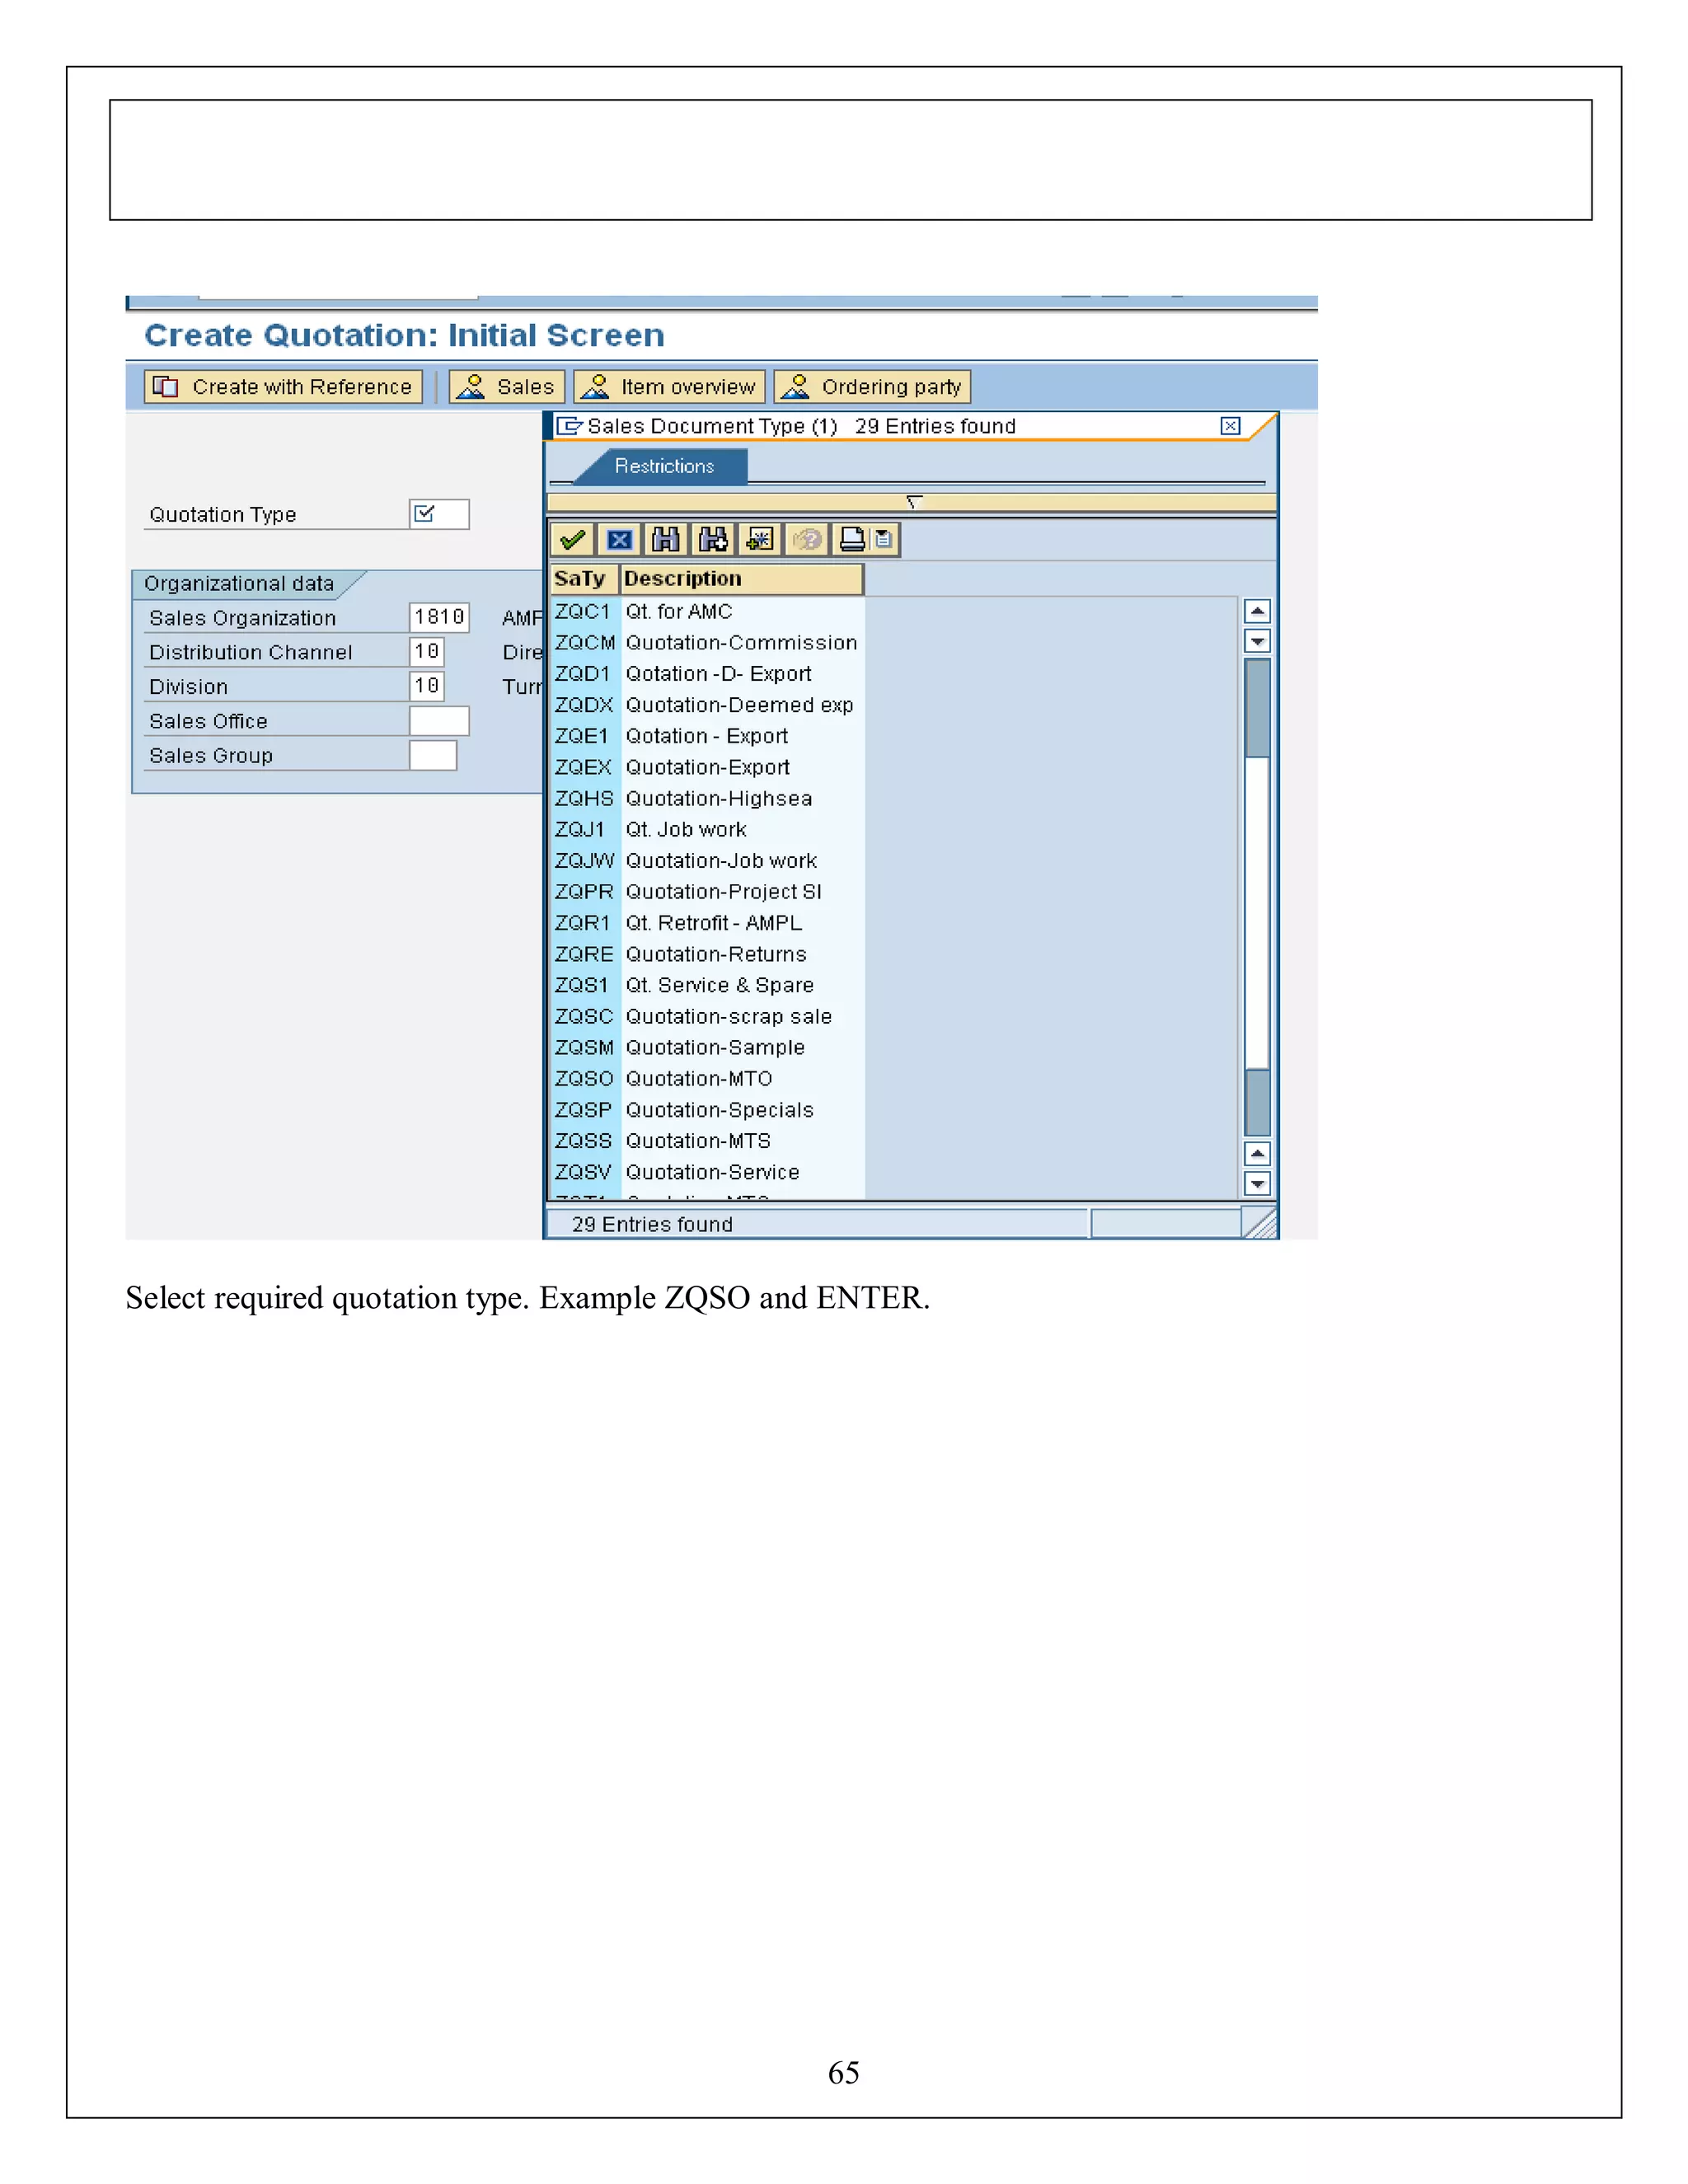This screenshot has height=2184, width=1688.
Task: Click the Quotation Type search help checkbox
Action: click(x=425, y=514)
